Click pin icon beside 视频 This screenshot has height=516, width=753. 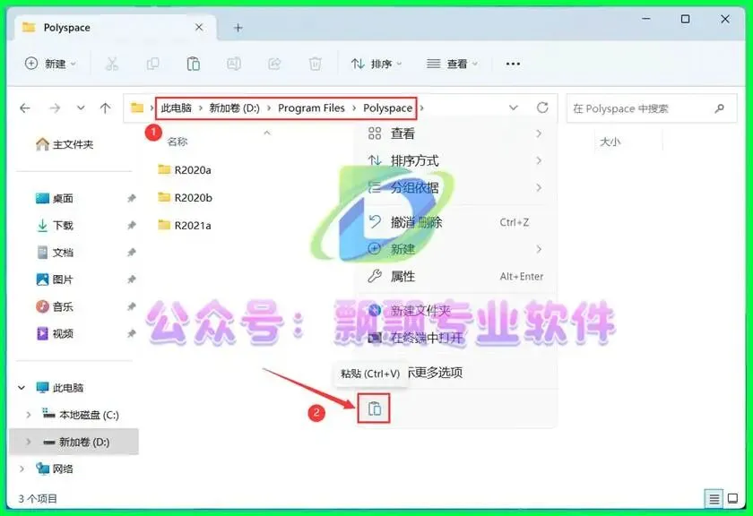tap(131, 333)
